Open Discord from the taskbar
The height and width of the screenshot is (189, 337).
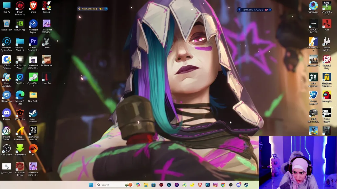click(239, 185)
